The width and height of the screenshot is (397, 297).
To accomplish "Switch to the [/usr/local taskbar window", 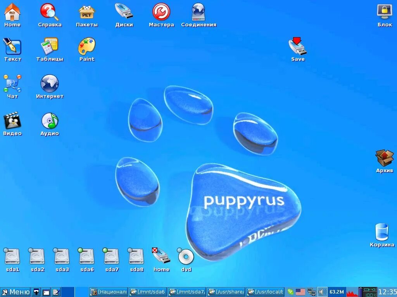I will 266,292.
